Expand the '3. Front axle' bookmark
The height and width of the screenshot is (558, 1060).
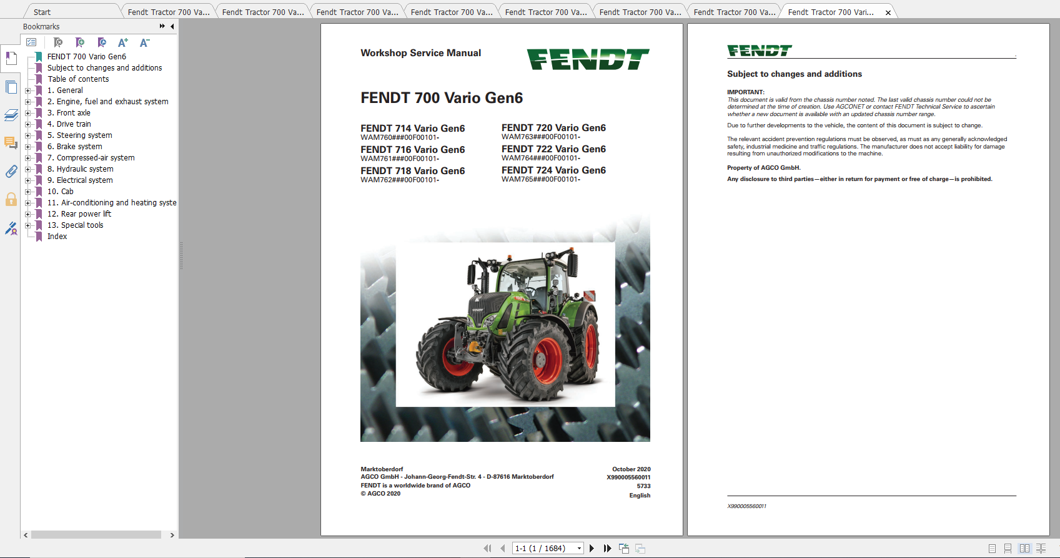(x=27, y=113)
